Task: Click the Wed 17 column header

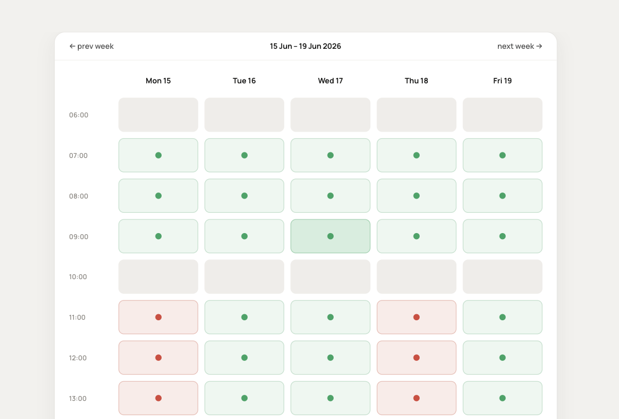Action: [x=330, y=81]
